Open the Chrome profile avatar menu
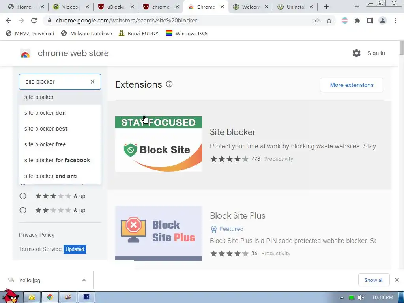 click(x=383, y=21)
